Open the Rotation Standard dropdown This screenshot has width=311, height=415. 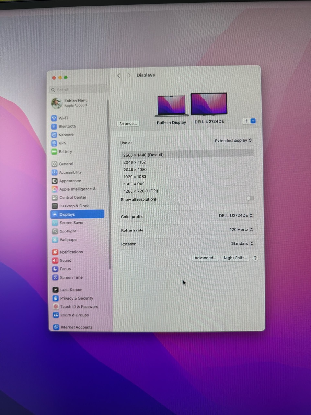[242, 243]
